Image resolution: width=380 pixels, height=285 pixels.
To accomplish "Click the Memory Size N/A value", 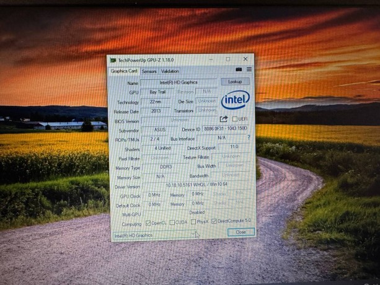I will [x=160, y=177].
